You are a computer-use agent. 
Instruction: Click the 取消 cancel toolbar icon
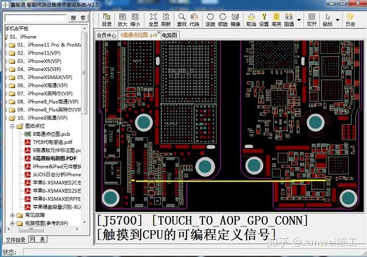coord(251,20)
